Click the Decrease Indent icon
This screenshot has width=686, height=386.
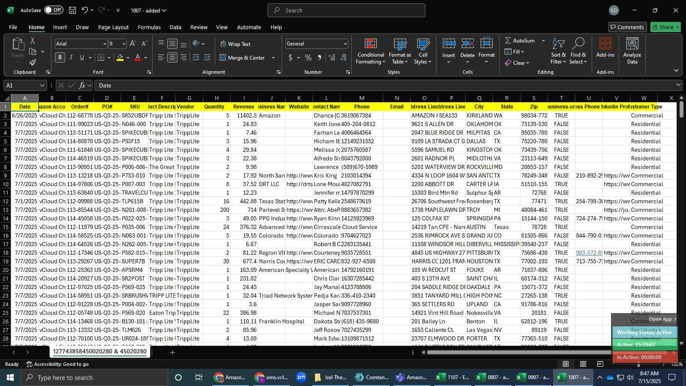pyautogui.click(x=196, y=57)
